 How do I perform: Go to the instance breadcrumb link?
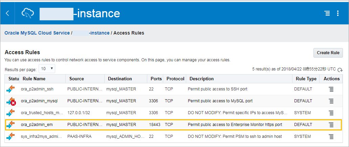point(91,33)
